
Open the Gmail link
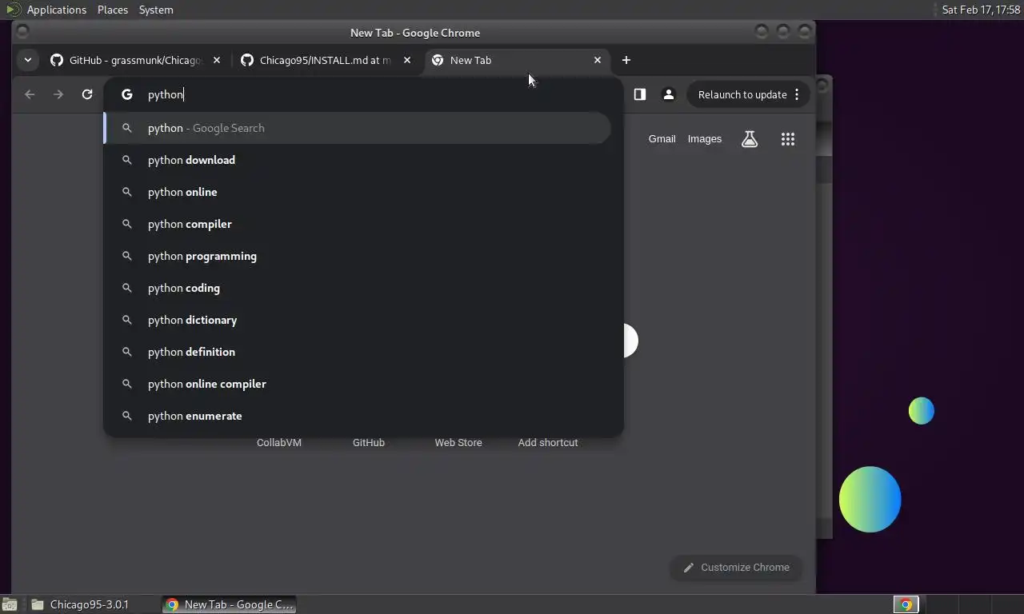[662, 139]
